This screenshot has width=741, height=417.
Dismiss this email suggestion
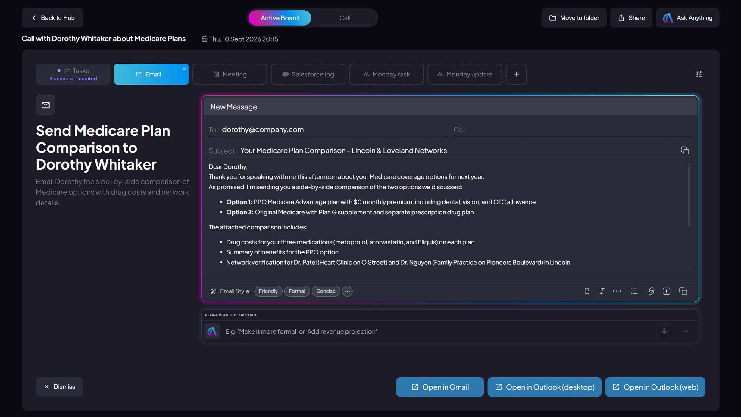59,387
